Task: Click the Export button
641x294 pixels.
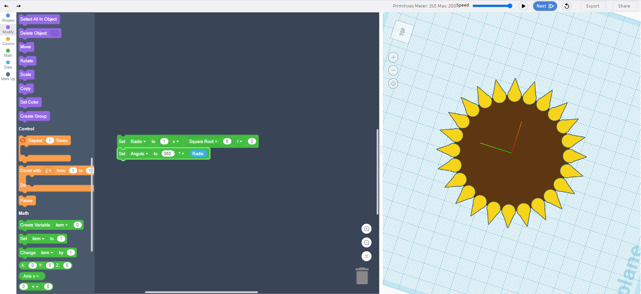Action: 593,6
